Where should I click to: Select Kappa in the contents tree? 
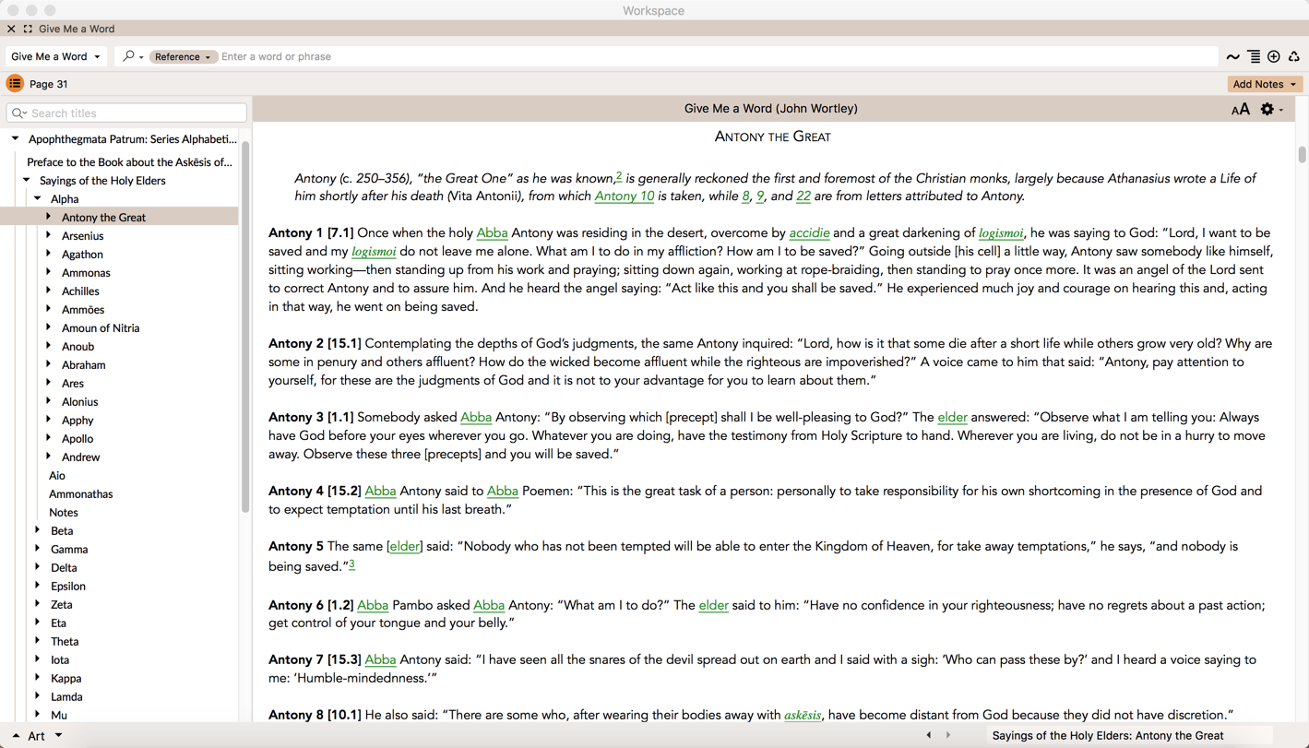66,679
